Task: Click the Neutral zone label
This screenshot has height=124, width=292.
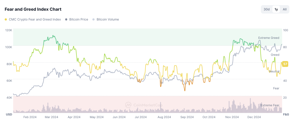Action: 274,71
